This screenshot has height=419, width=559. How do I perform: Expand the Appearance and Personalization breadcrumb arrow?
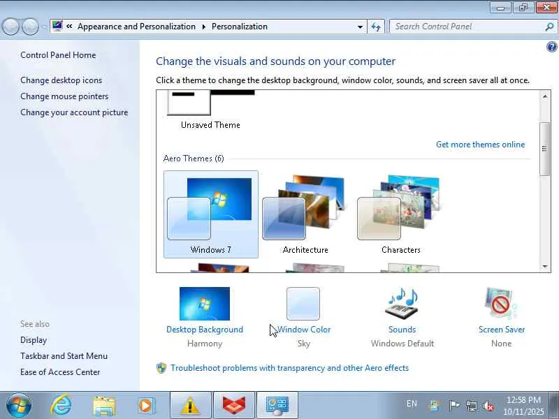click(203, 27)
